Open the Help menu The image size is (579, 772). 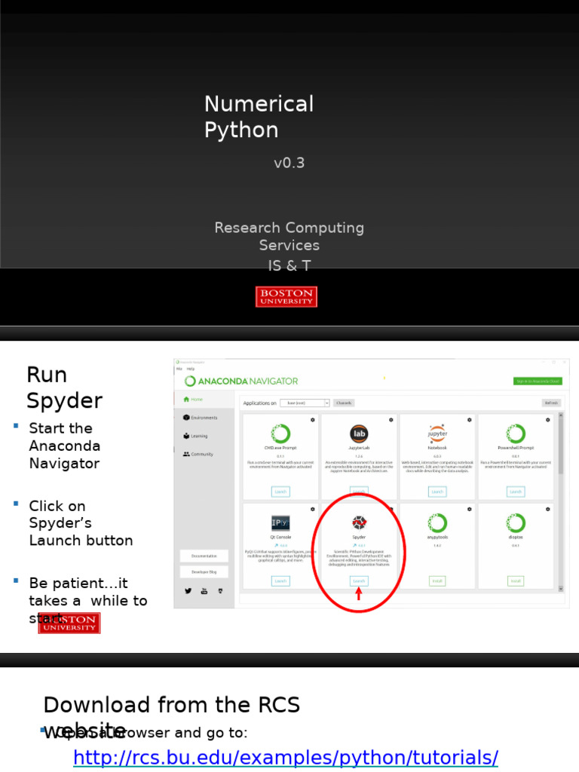191,368
